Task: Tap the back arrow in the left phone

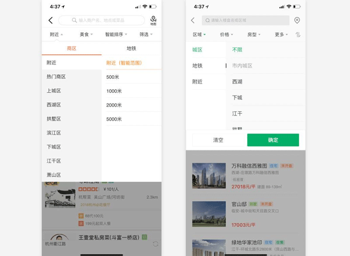Action: pyautogui.click(x=51, y=20)
